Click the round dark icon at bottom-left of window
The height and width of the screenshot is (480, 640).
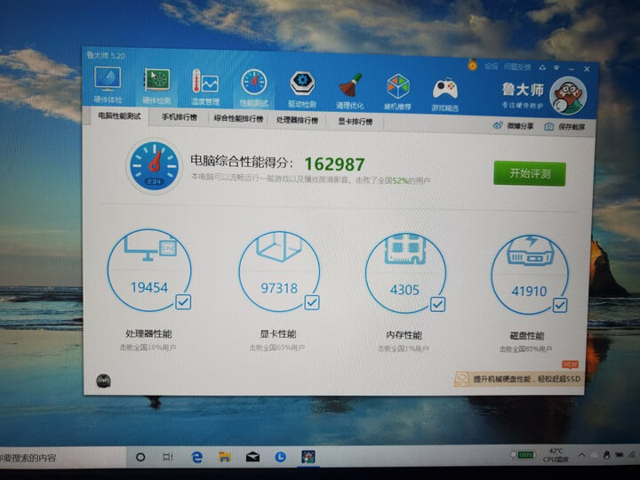(x=103, y=380)
